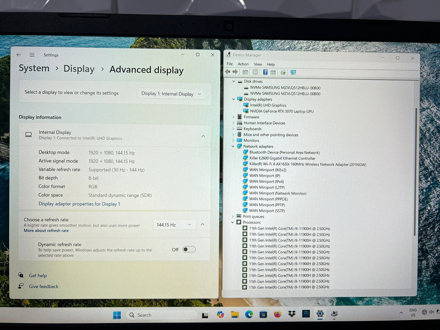Click the taskbar Search box
The height and width of the screenshot is (330, 440).
162,315
